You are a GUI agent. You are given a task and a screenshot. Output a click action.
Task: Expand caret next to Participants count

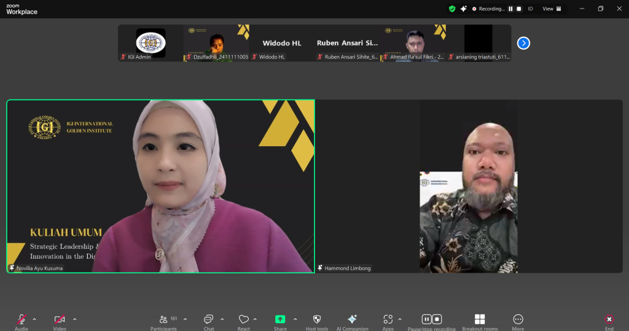tap(185, 319)
